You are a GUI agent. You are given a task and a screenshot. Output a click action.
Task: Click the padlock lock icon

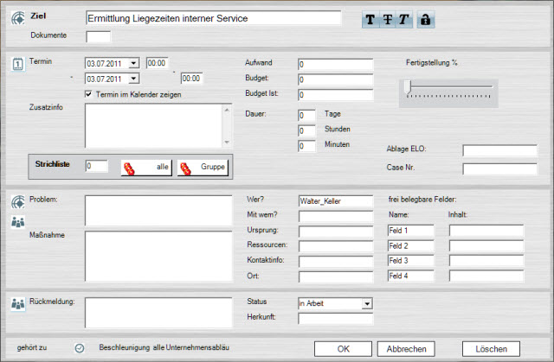point(425,20)
